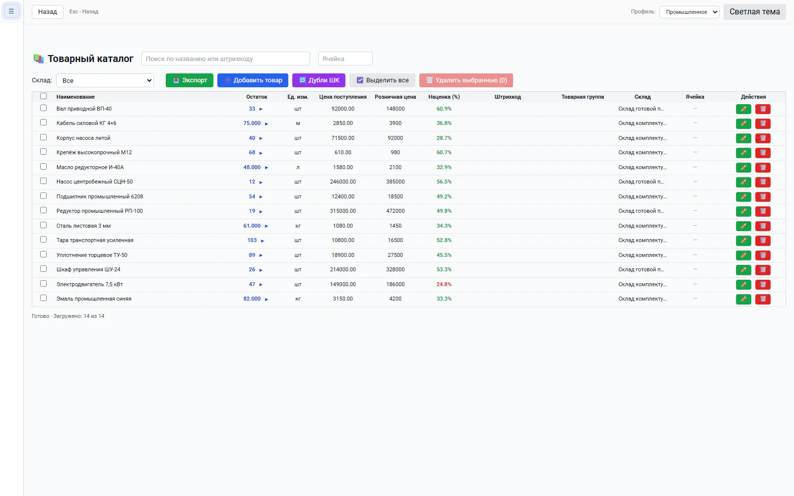
Task: Edit the Кабель силовой КГ 4×6 row
Action: 743,124
